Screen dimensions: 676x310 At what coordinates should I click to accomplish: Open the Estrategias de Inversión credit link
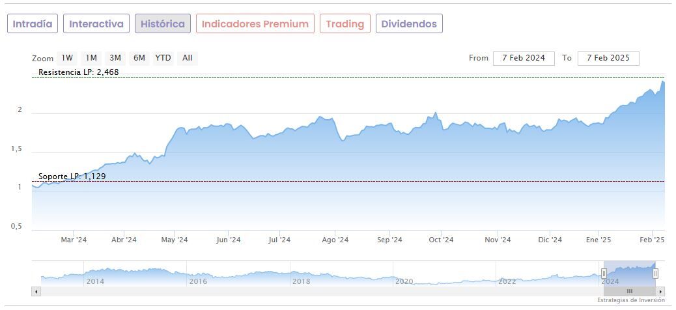pyautogui.click(x=631, y=300)
